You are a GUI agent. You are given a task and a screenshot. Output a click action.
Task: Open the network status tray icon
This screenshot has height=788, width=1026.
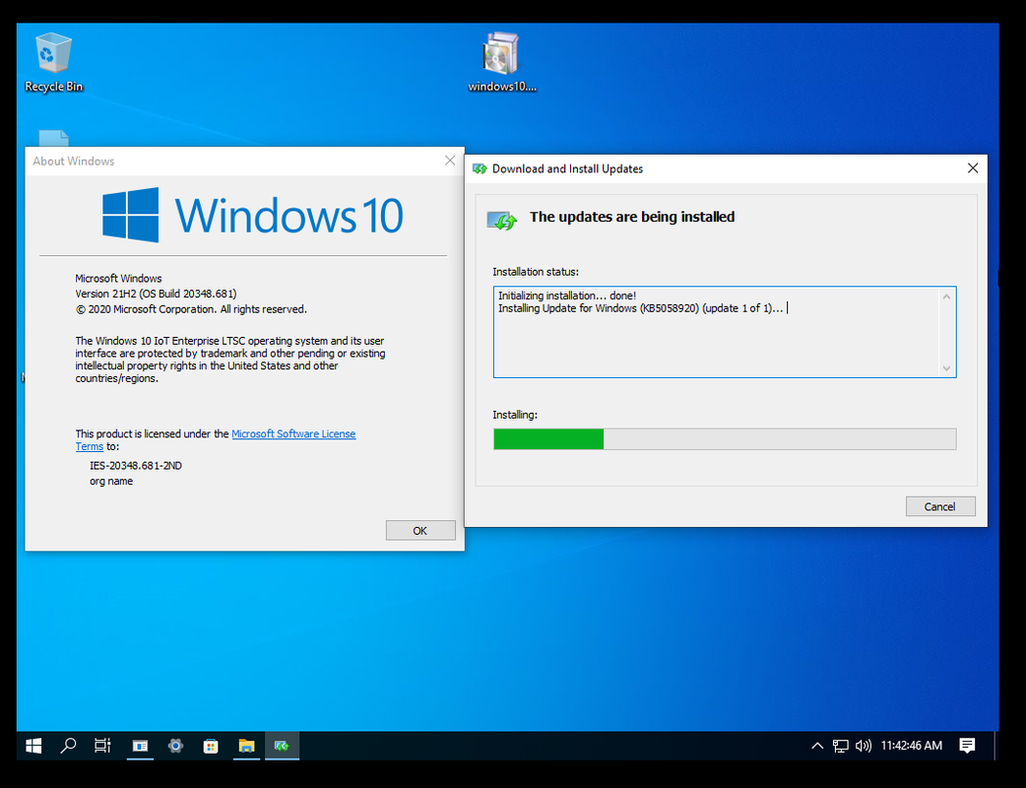[840, 746]
